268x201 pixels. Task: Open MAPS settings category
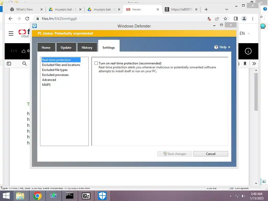[x=46, y=85]
